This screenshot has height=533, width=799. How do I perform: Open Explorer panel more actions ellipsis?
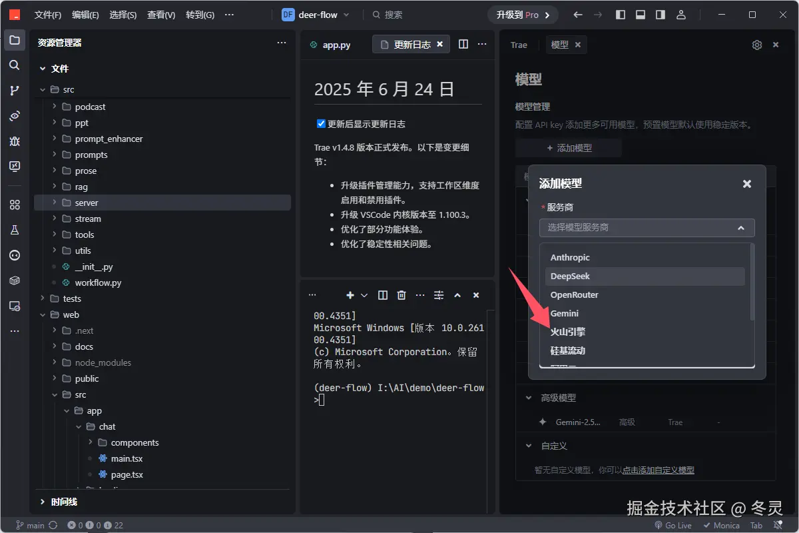pos(282,43)
